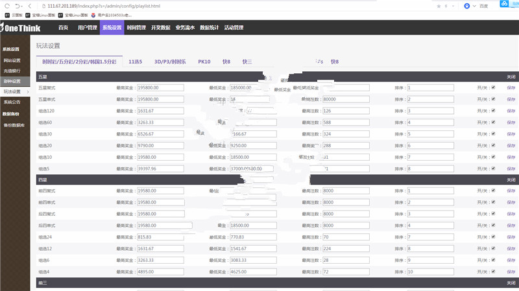Collapse the 四星 section using 关闭

tap(511, 180)
